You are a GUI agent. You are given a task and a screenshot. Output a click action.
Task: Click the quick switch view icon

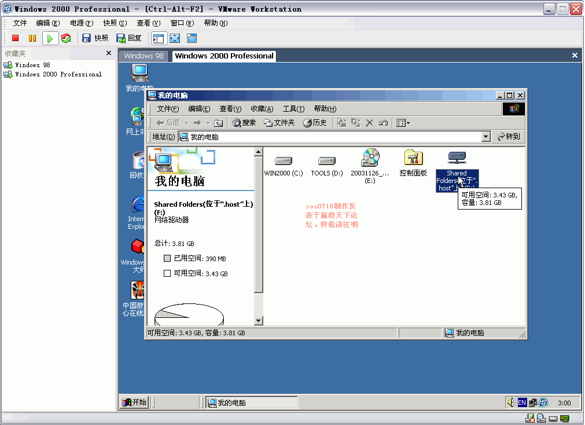click(192, 38)
